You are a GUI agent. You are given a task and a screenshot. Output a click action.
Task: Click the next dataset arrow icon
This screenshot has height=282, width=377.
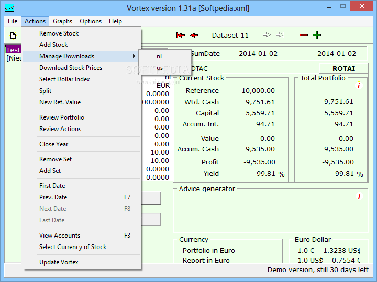pos(267,35)
